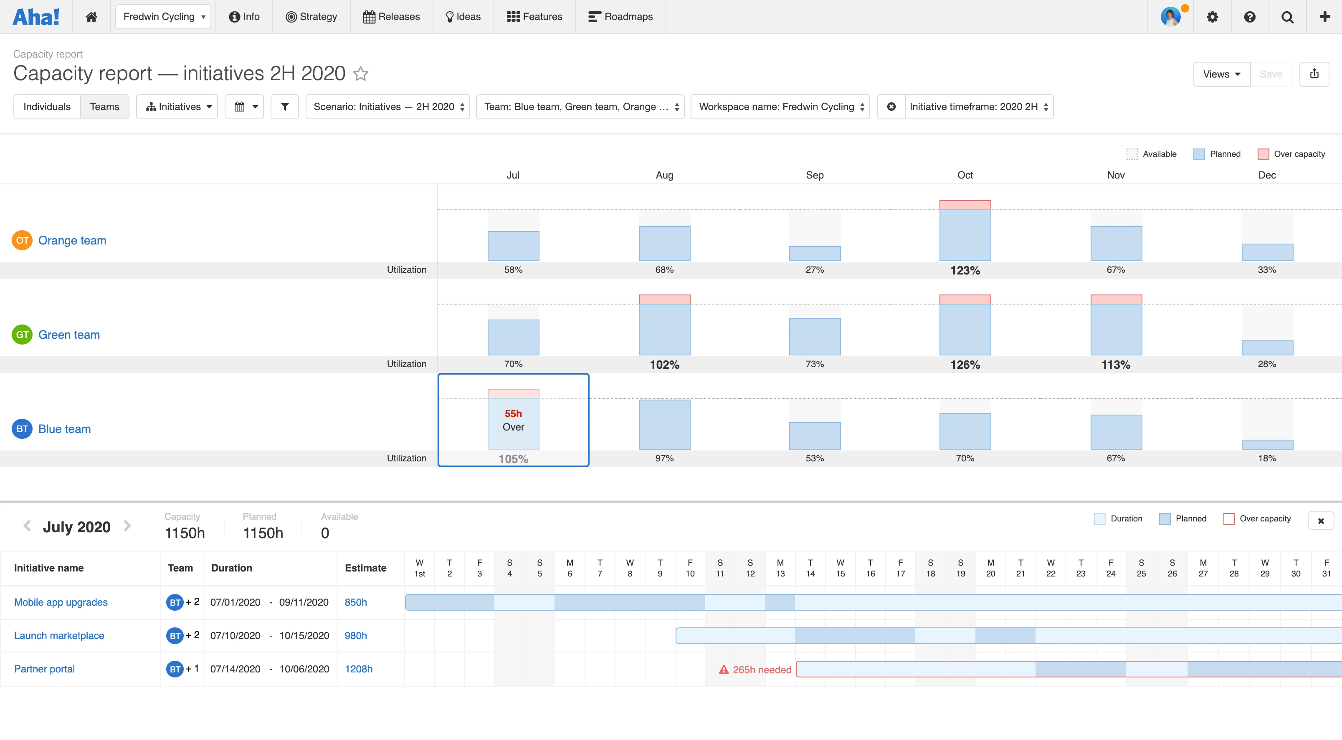This screenshot has height=740, width=1342.
Task: Click the plus add icon
Action: pos(1324,17)
